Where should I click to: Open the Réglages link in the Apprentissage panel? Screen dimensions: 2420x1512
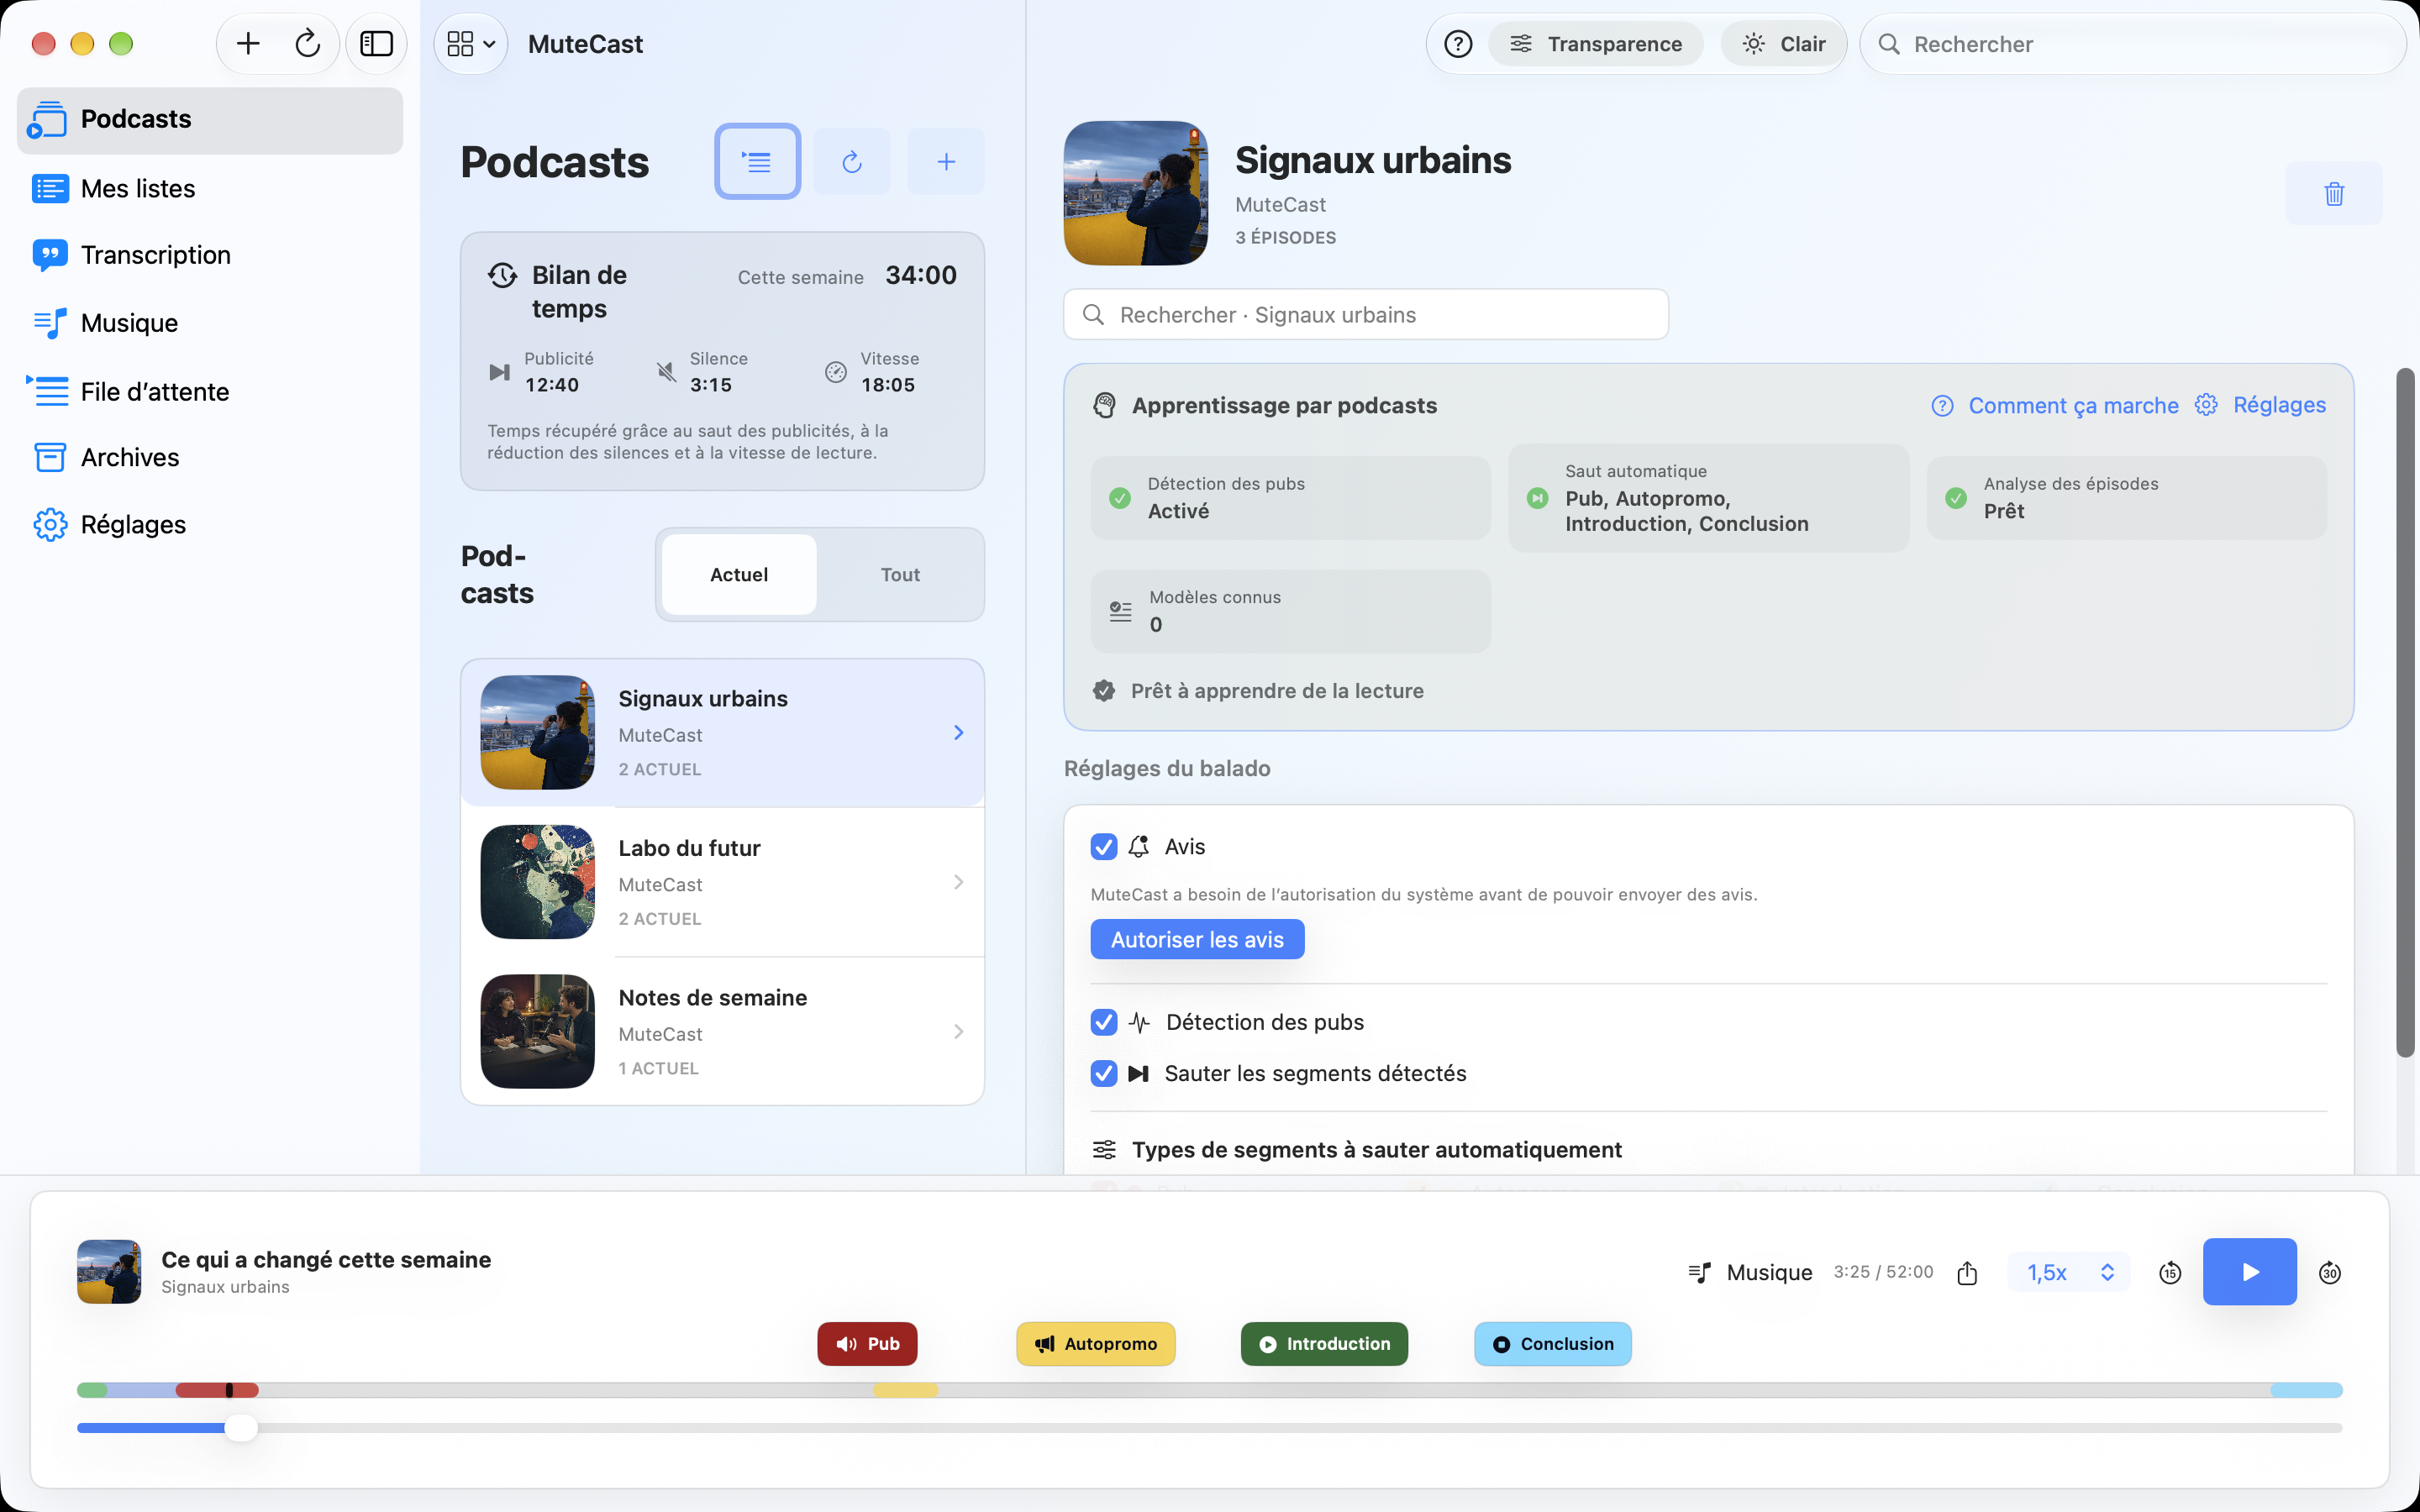click(2260, 405)
